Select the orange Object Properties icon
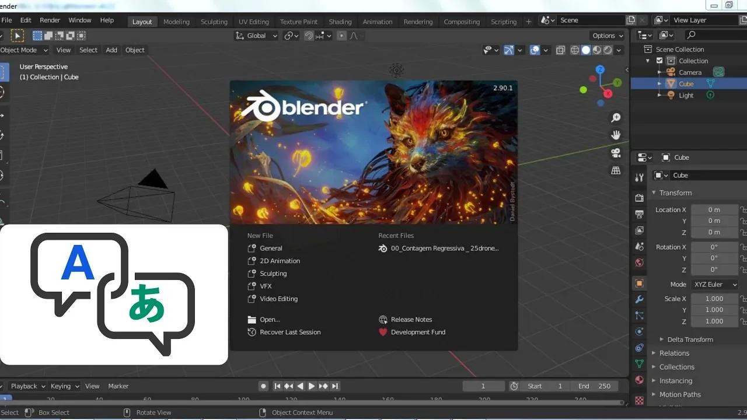Image resolution: width=747 pixels, height=420 pixels. pos(639,283)
